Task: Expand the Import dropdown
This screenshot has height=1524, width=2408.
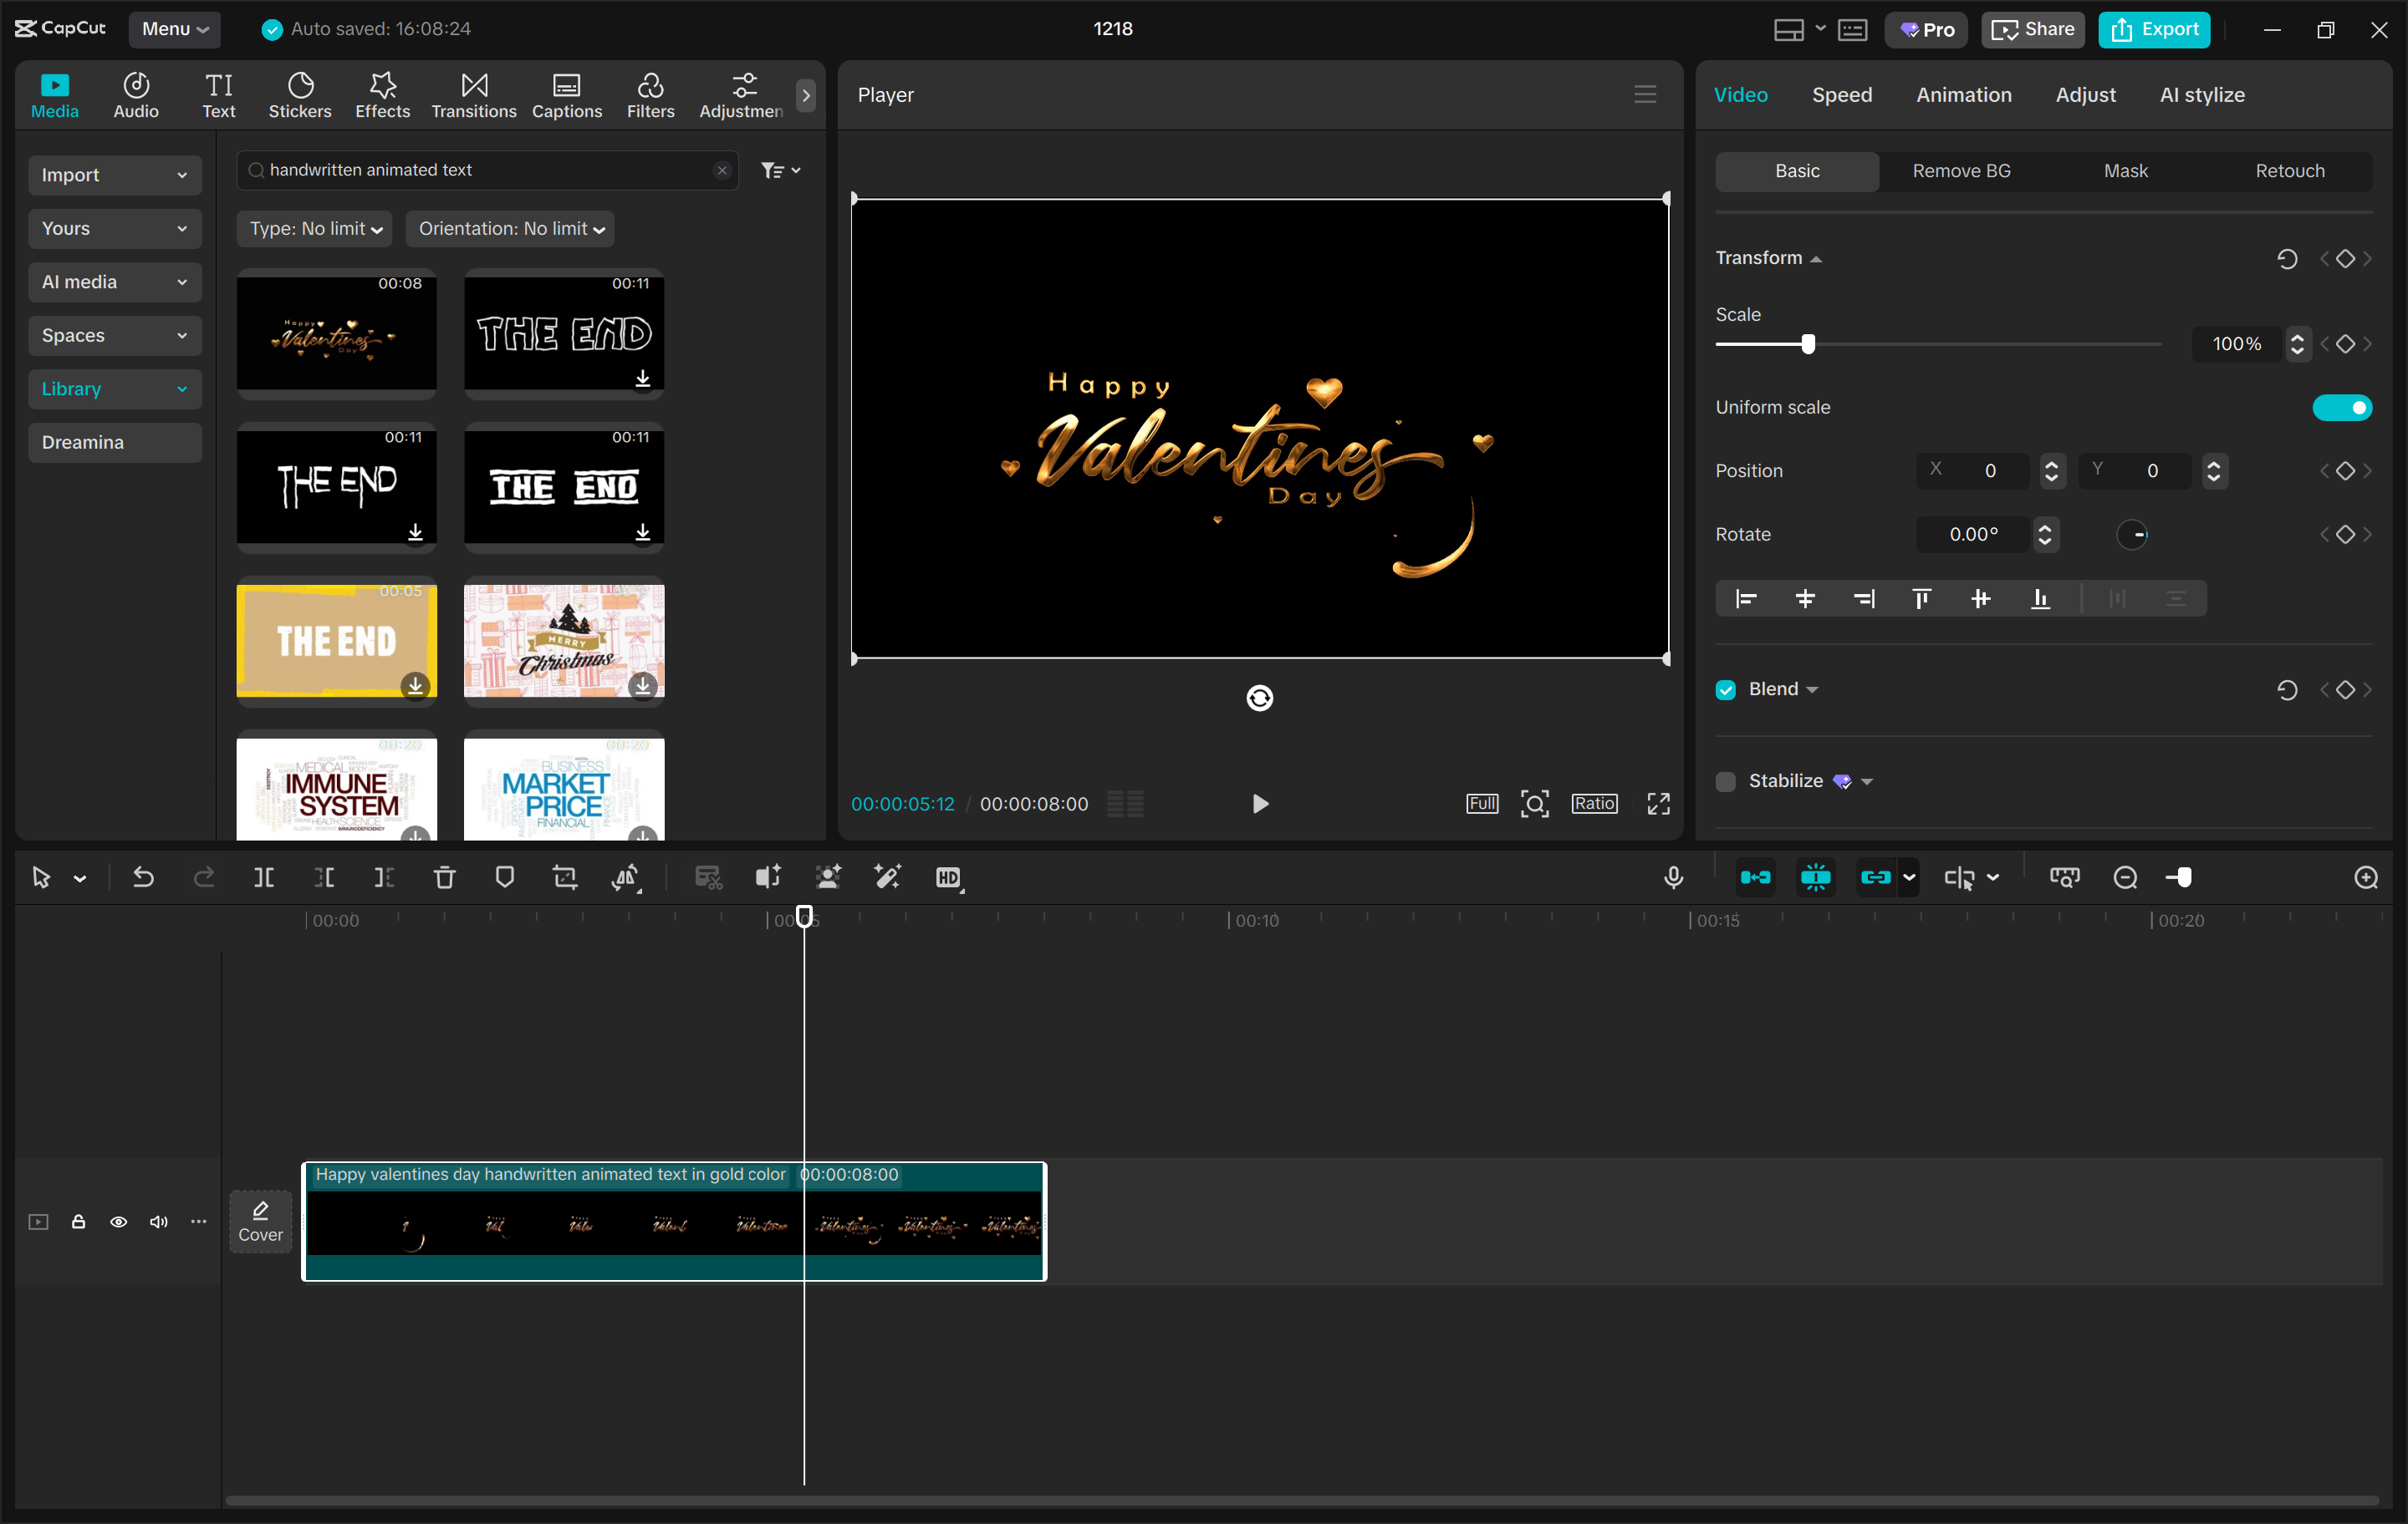Action: [114, 174]
